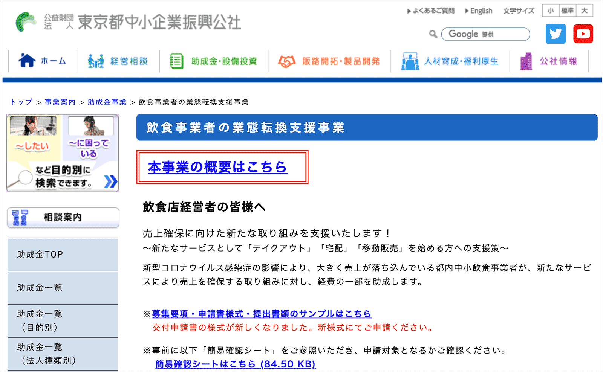Viewport: 603px width, 372px height.
Task: Click the 目的別に検索 banner image
Action: coord(63,153)
